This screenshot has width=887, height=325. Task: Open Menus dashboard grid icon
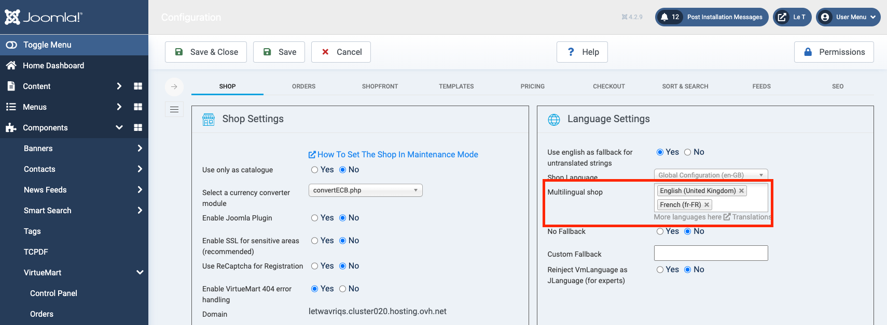click(x=138, y=107)
